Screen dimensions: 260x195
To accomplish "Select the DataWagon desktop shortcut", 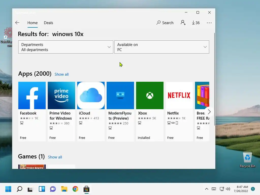I will pyautogui.click(x=6, y=37).
